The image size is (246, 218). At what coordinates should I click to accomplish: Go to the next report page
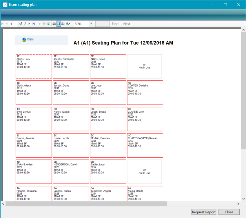pos(29,24)
